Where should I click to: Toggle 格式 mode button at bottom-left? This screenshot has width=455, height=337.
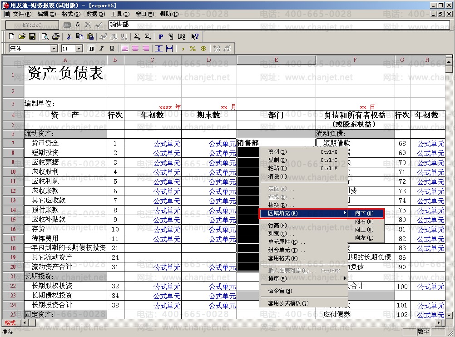coord(10,323)
